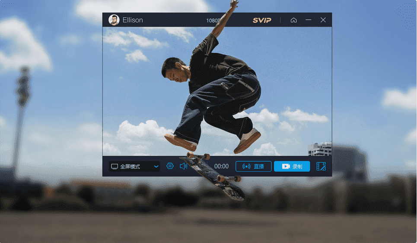The height and width of the screenshot is (243, 417).
Task: Open the settings gear
Action: (170, 166)
